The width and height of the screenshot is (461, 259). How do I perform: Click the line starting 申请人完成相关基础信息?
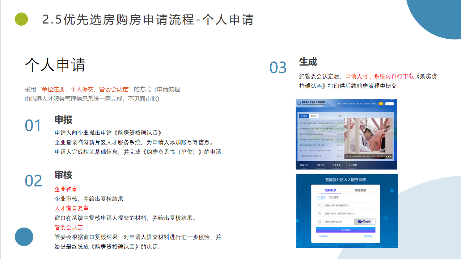point(141,152)
